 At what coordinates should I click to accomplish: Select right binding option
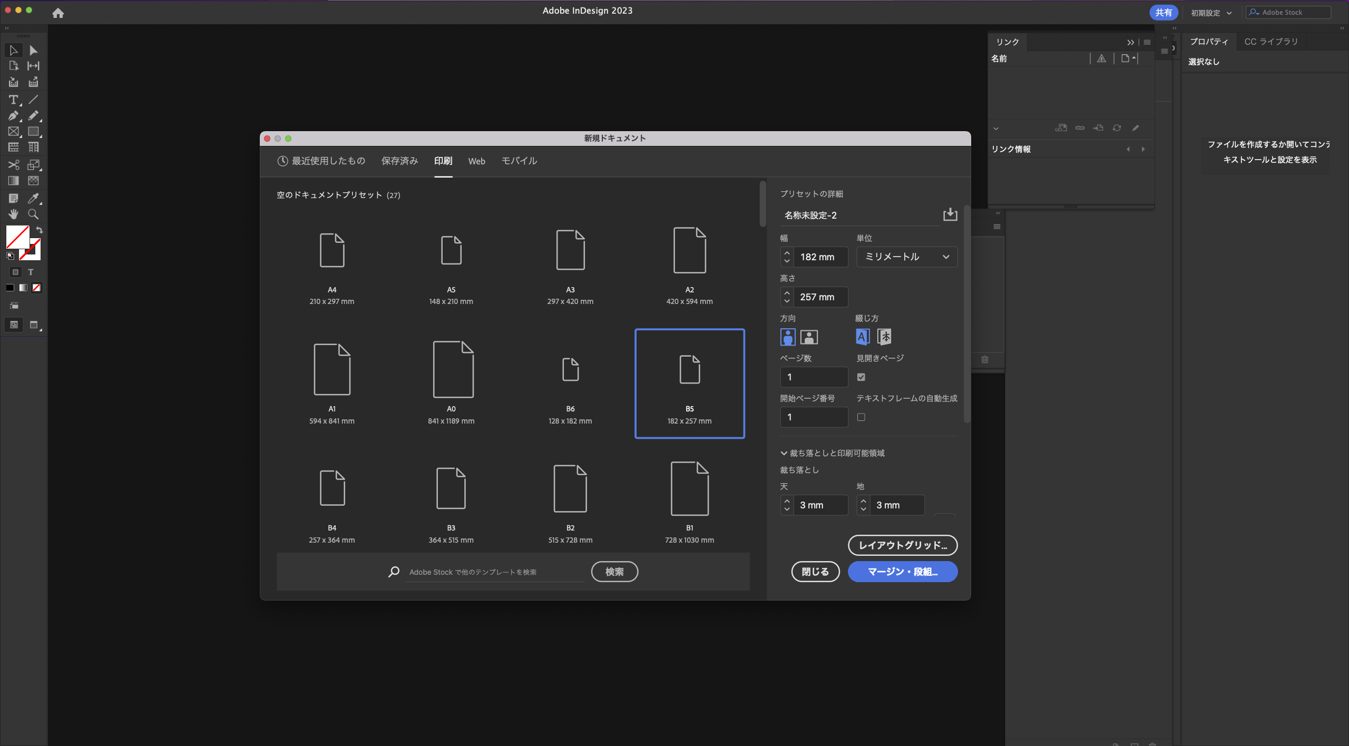coord(884,337)
